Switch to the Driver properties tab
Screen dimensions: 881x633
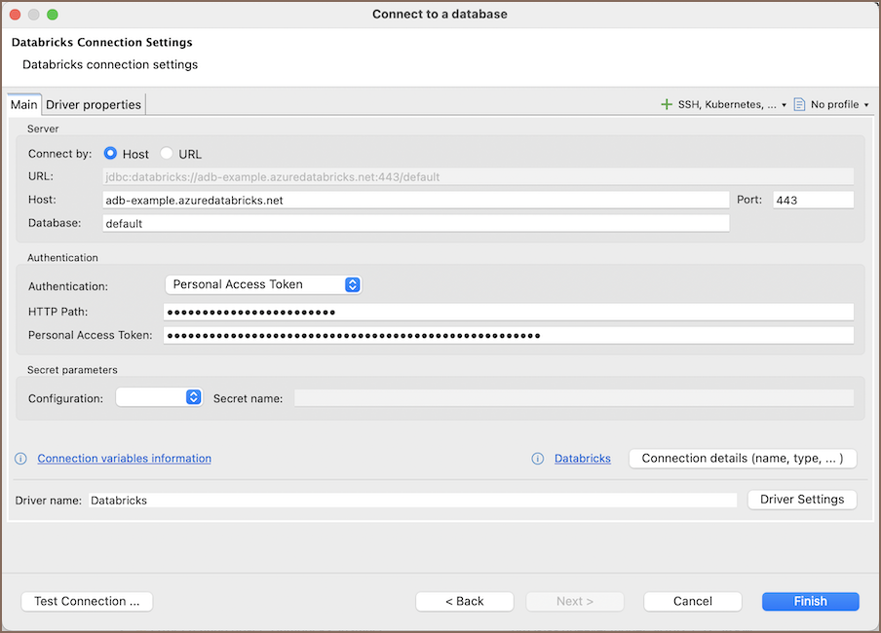pos(94,104)
